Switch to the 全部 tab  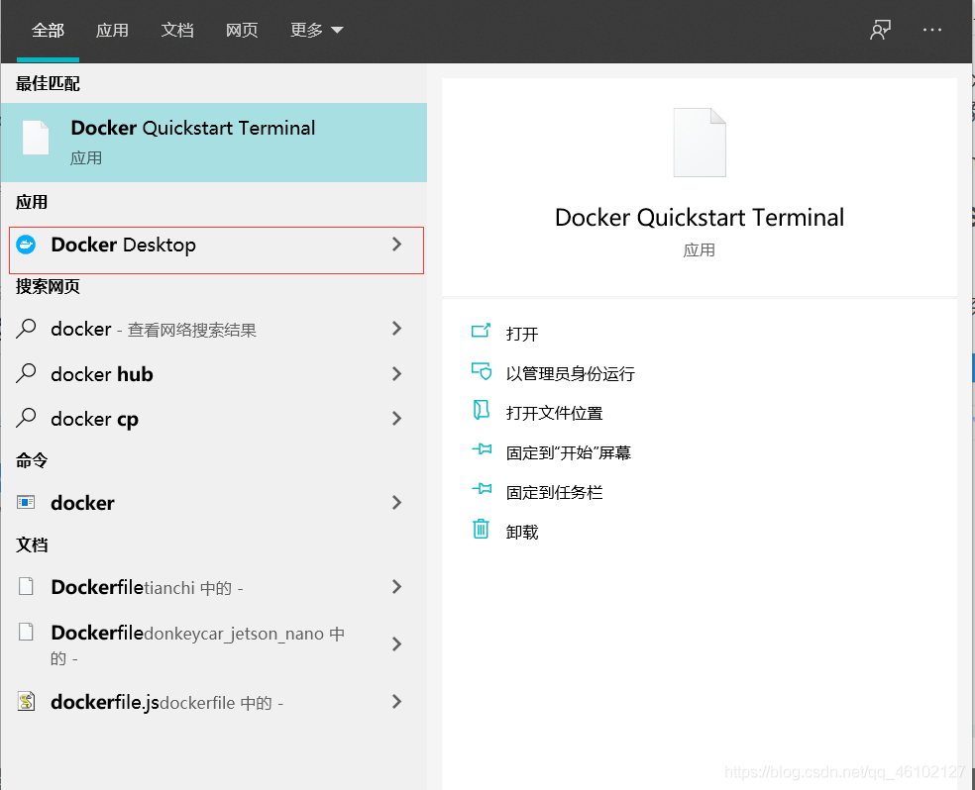tap(48, 30)
